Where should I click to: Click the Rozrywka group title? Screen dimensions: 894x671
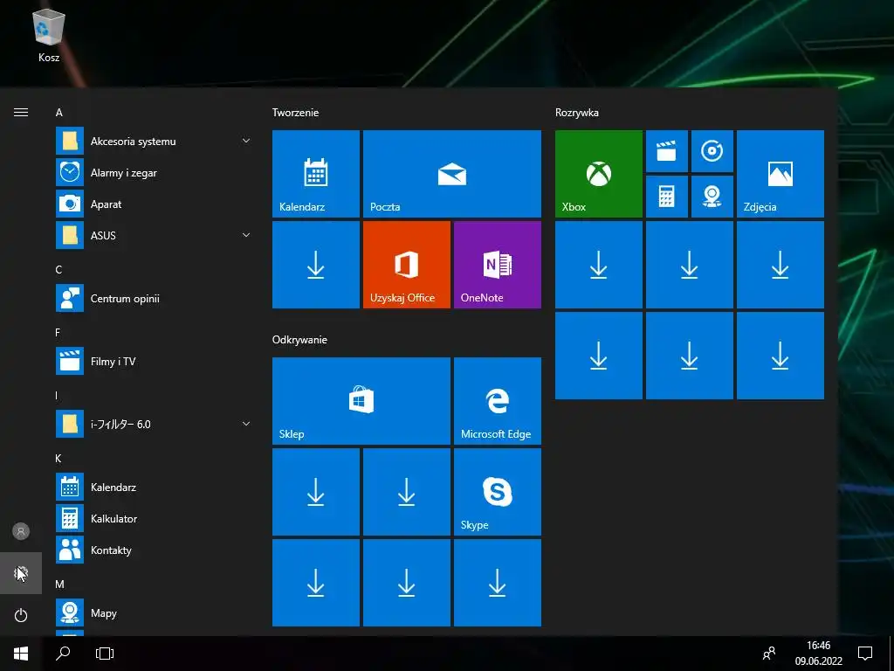click(577, 113)
